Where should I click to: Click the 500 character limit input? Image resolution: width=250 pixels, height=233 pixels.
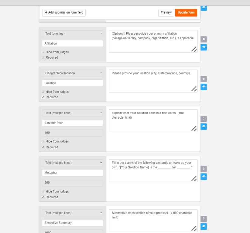pos(72,183)
